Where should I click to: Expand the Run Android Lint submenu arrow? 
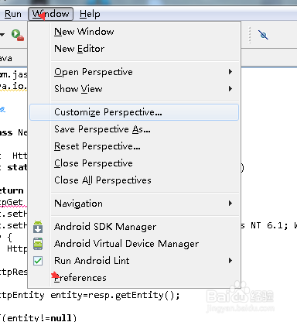pos(230,261)
